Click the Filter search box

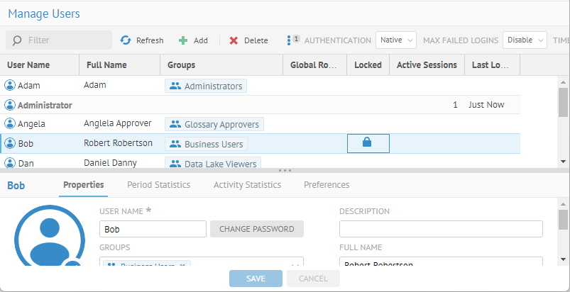tap(59, 40)
